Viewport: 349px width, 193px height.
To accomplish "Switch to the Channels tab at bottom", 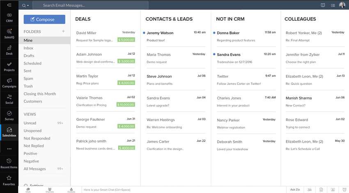I will point(50,190).
